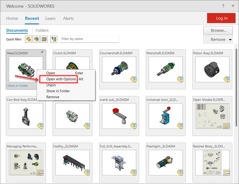Image resolution: width=239 pixels, height=184 pixels.
Task: Open the Learn tab
Action: (x=50, y=18)
